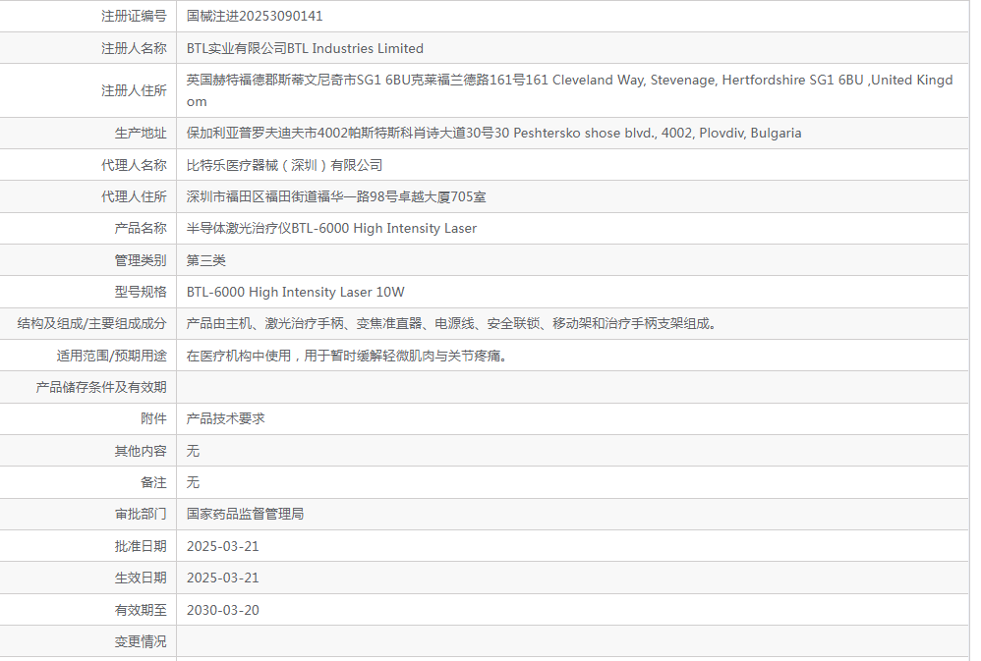The width and height of the screenshot is (981, 661).
Task: Click the 结构及组成/主要组成成分 label
Action: pos(92,323)
